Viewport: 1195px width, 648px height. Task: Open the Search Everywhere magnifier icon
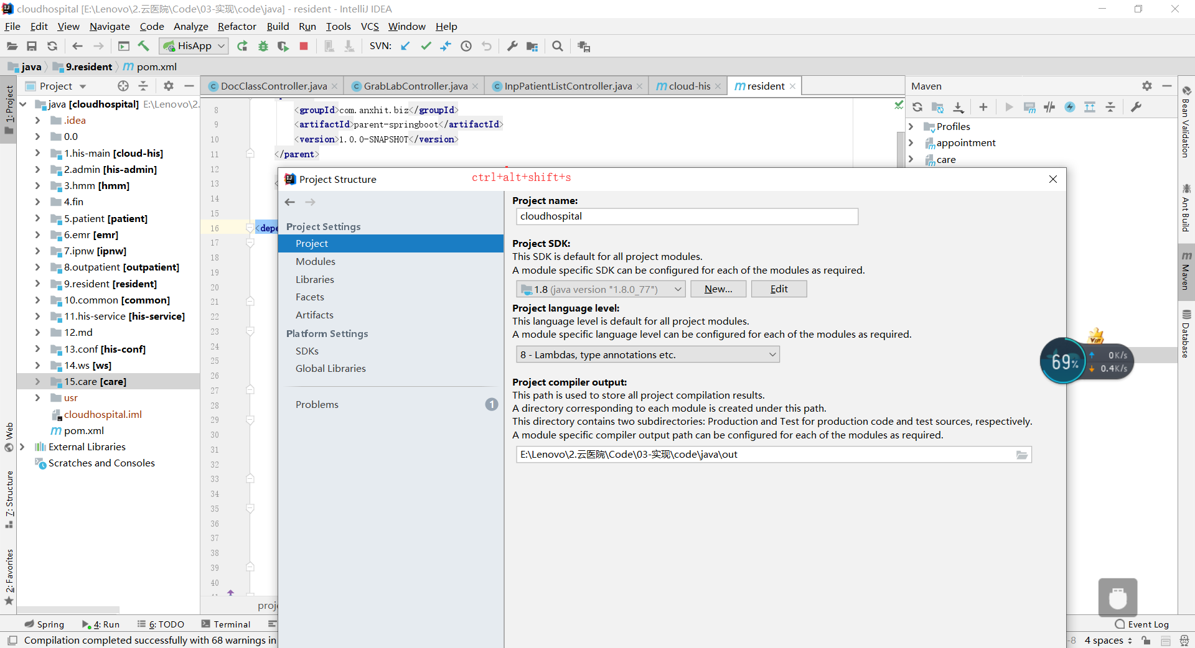click(x=558, y=46)
